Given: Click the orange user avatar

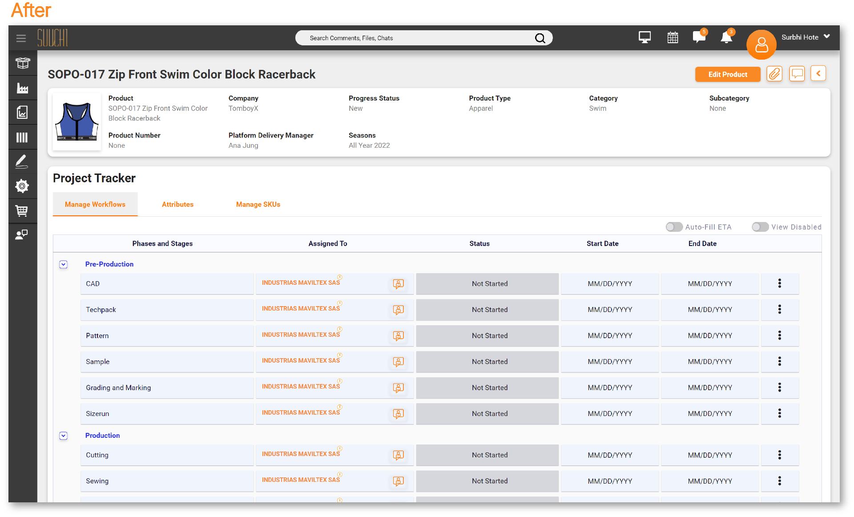Looking at the screenshot, I should (761, 44).
